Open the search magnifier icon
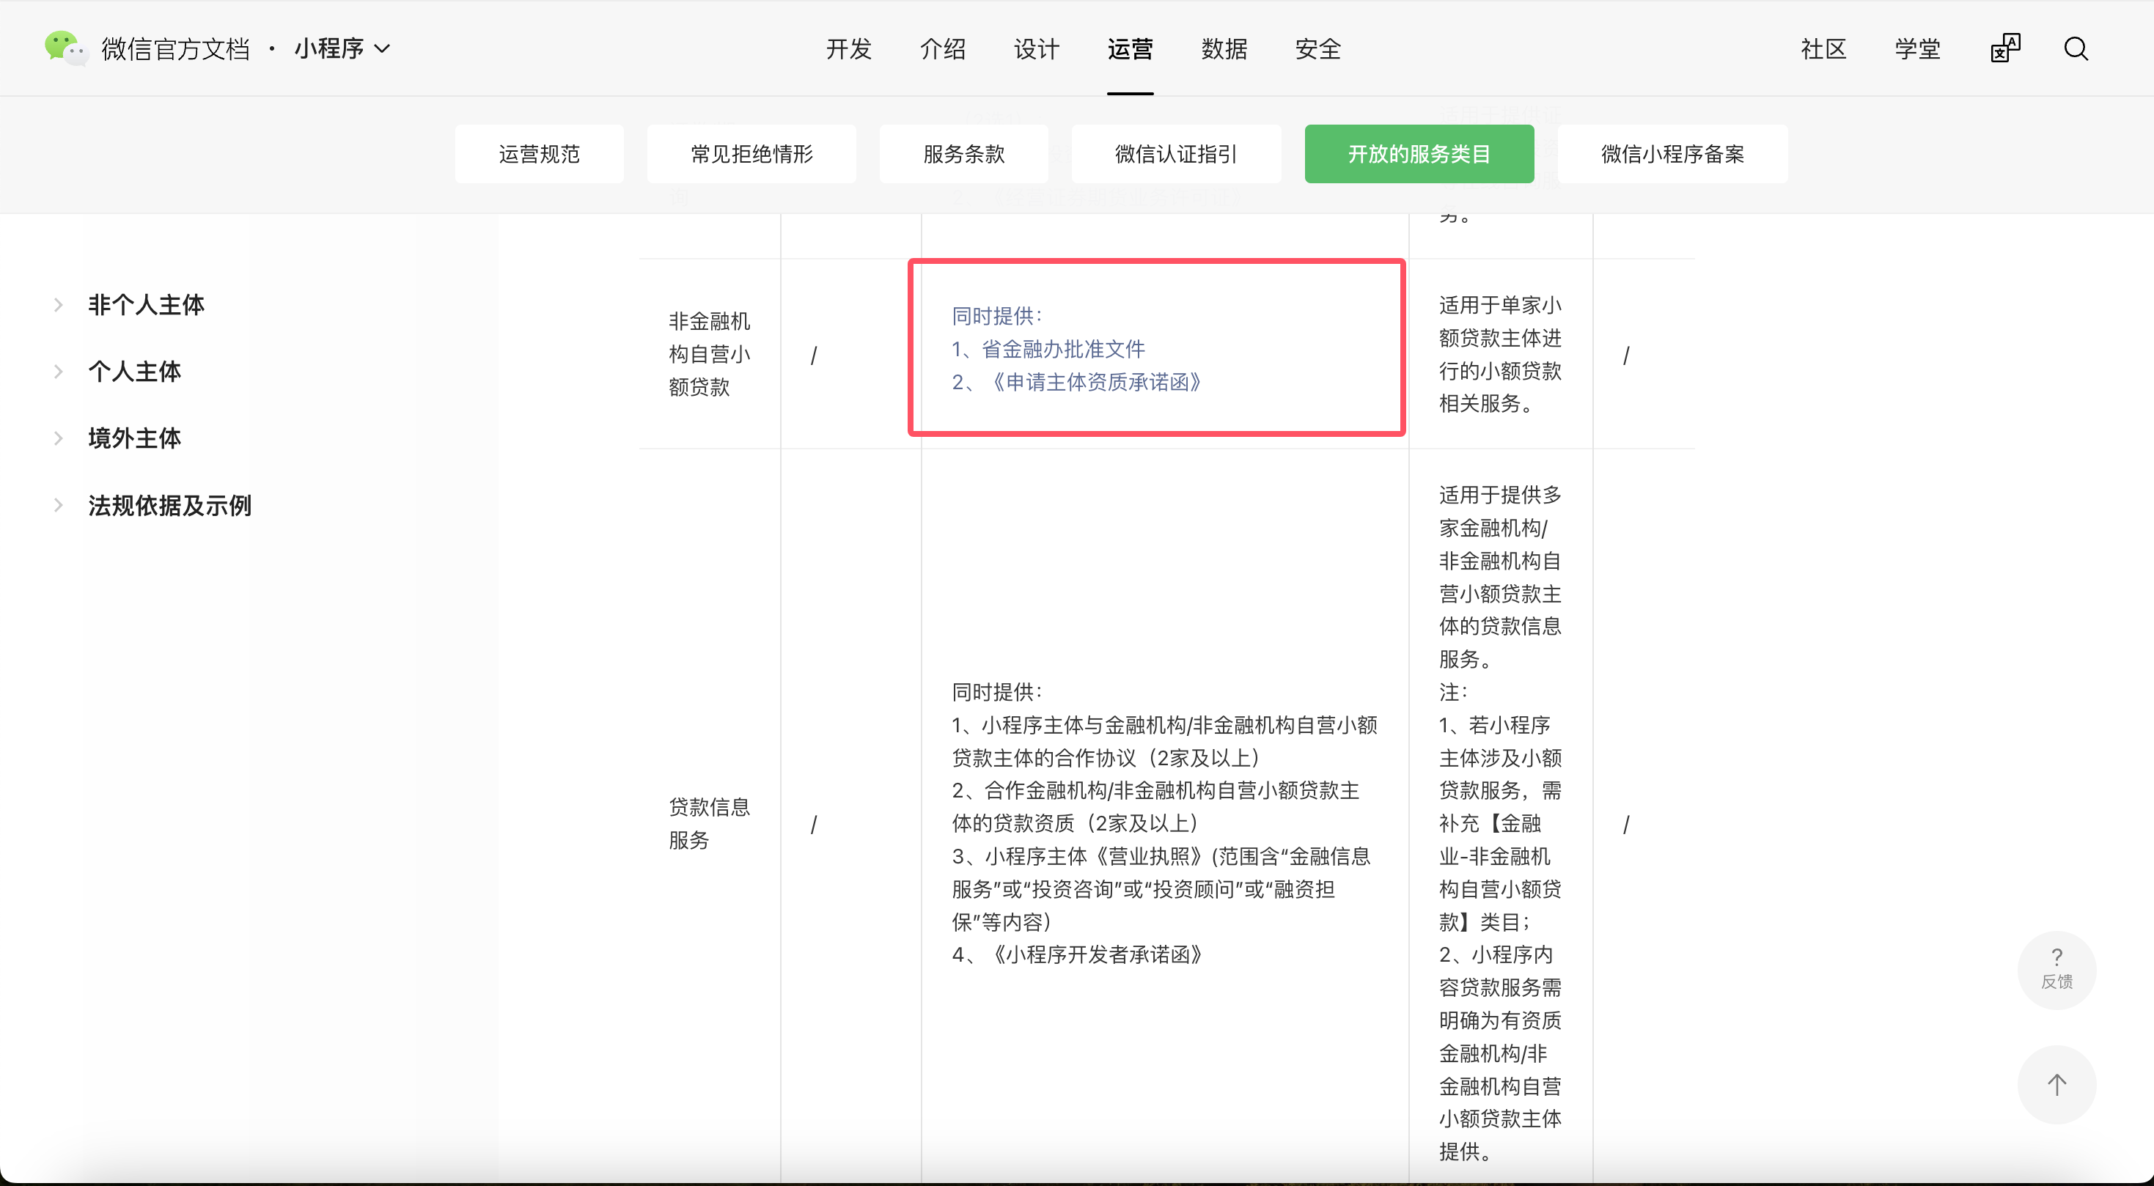2154x1186 pixels. 2076,48
